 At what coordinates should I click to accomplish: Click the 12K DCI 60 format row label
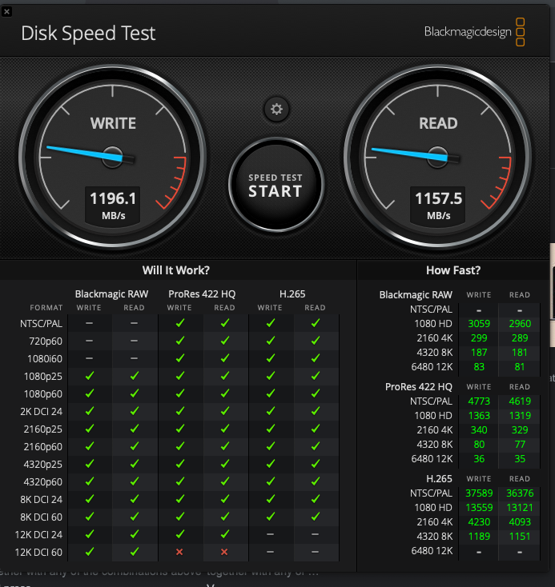pyautogui.click(x=38, y=552)
